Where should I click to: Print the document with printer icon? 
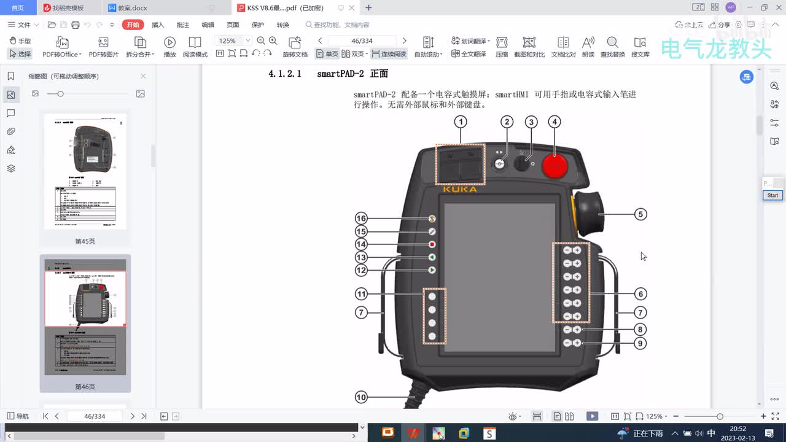point(75,25)
